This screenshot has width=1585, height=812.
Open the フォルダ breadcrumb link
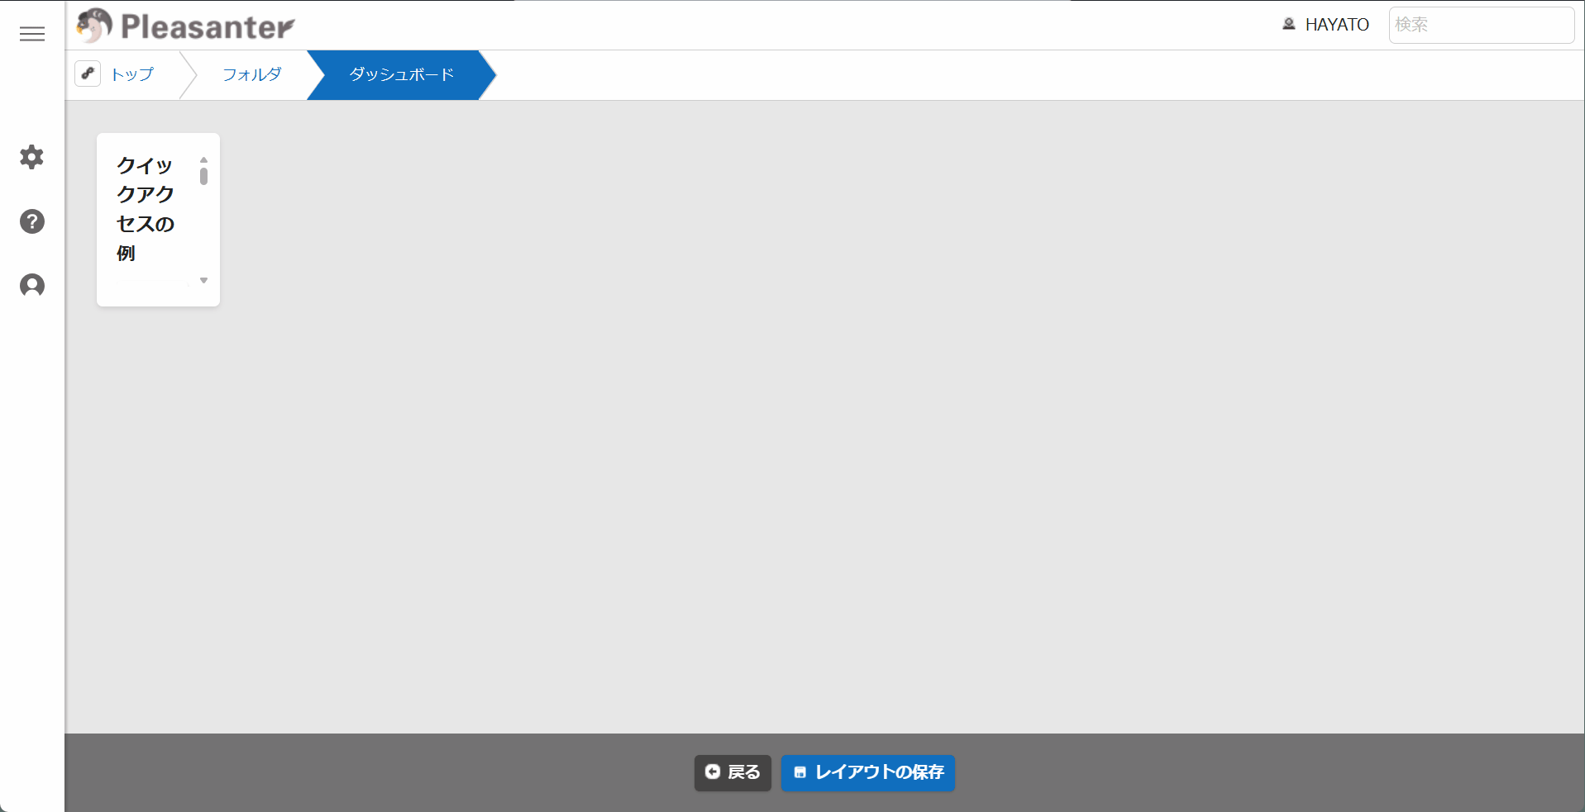pyautogui.click(x=252, y=74)
